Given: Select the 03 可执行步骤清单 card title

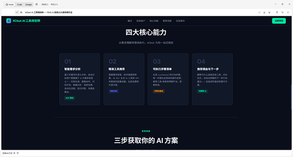Looking at the screenshot, I should click(x=162, y=69).
